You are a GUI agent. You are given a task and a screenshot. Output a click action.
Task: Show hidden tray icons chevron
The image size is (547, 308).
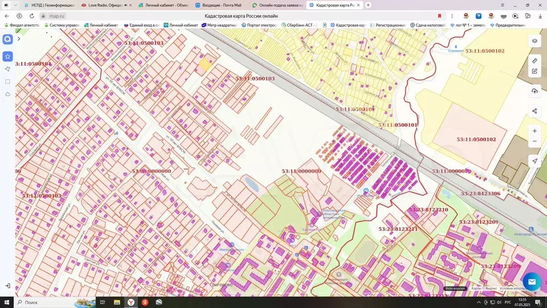[x=479, y=303]
